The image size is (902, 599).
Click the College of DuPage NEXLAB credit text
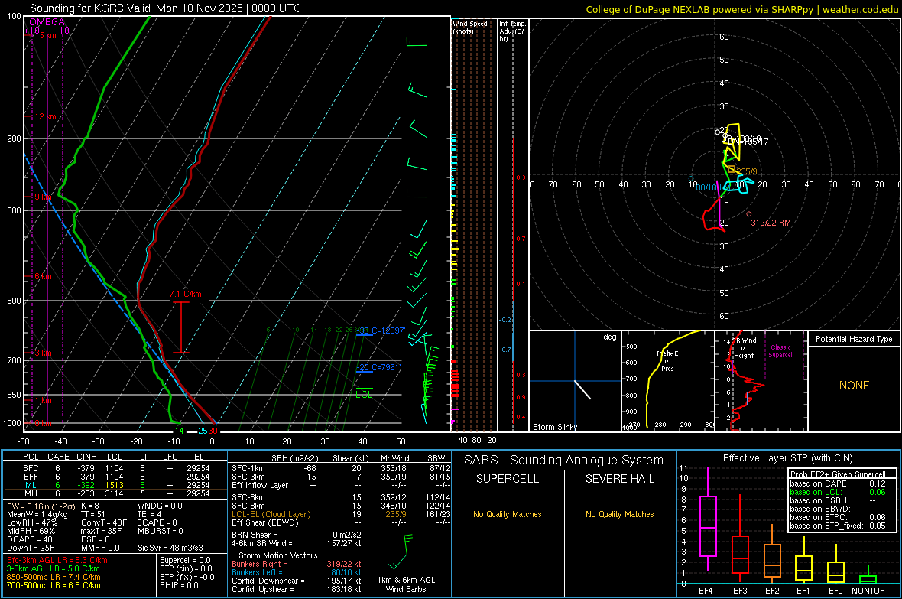[x=742, y=9]
